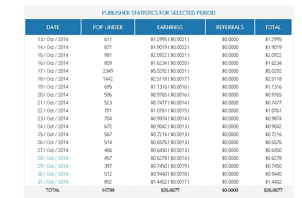Open the 29 / Oct / 2014 date link
The image size is (302, 198).
coord(53,166)
